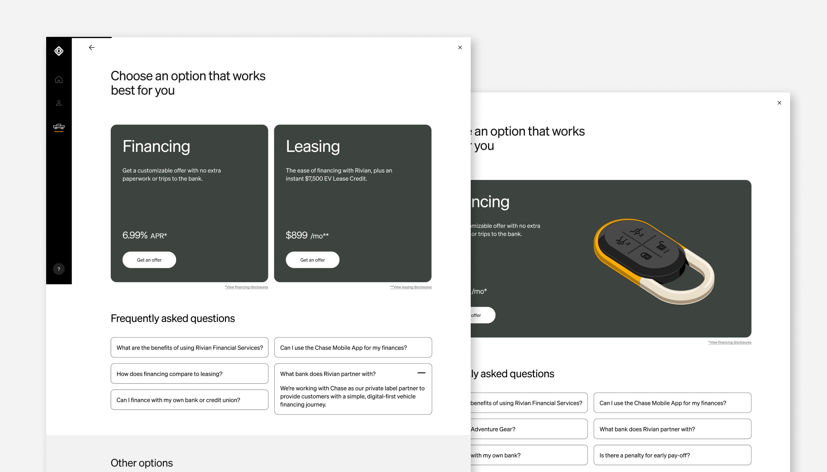Open View financing disclosures link on right panel

[730, 342]
